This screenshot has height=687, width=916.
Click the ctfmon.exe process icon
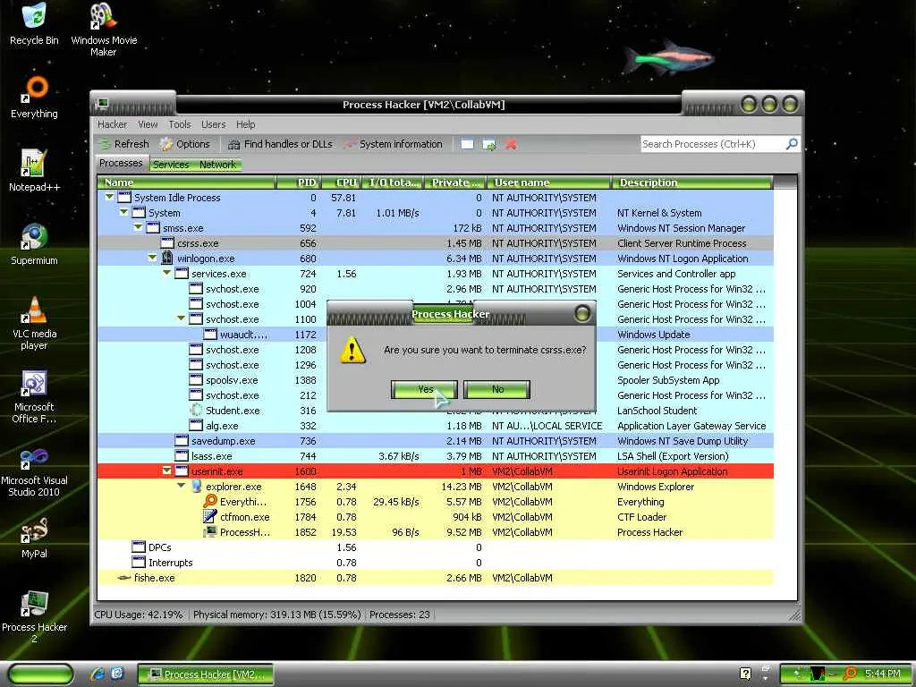(x=210, y=516)
